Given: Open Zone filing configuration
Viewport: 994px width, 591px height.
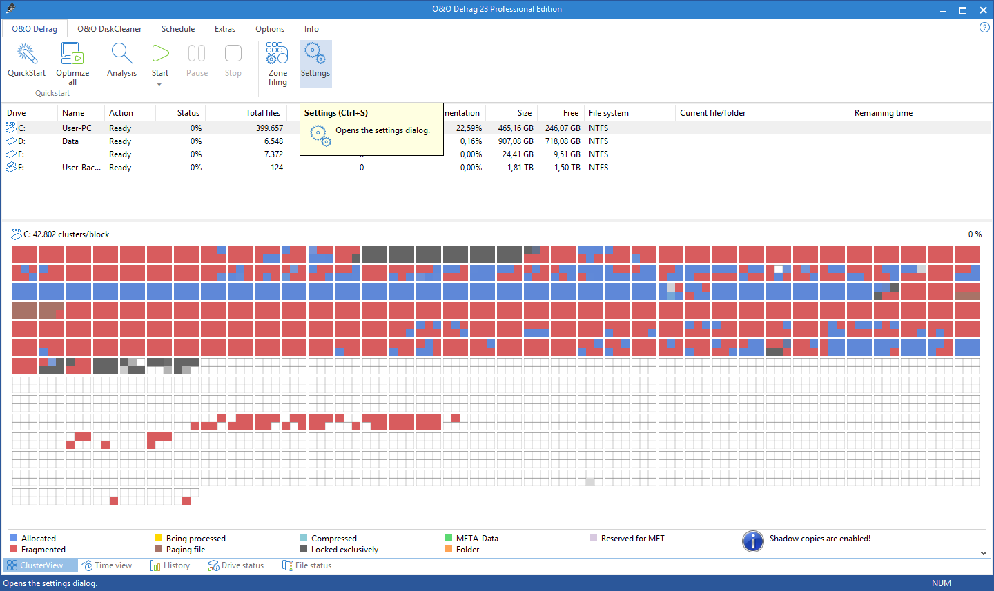Looking at the screenshot, I should click(x=277, y=54).
